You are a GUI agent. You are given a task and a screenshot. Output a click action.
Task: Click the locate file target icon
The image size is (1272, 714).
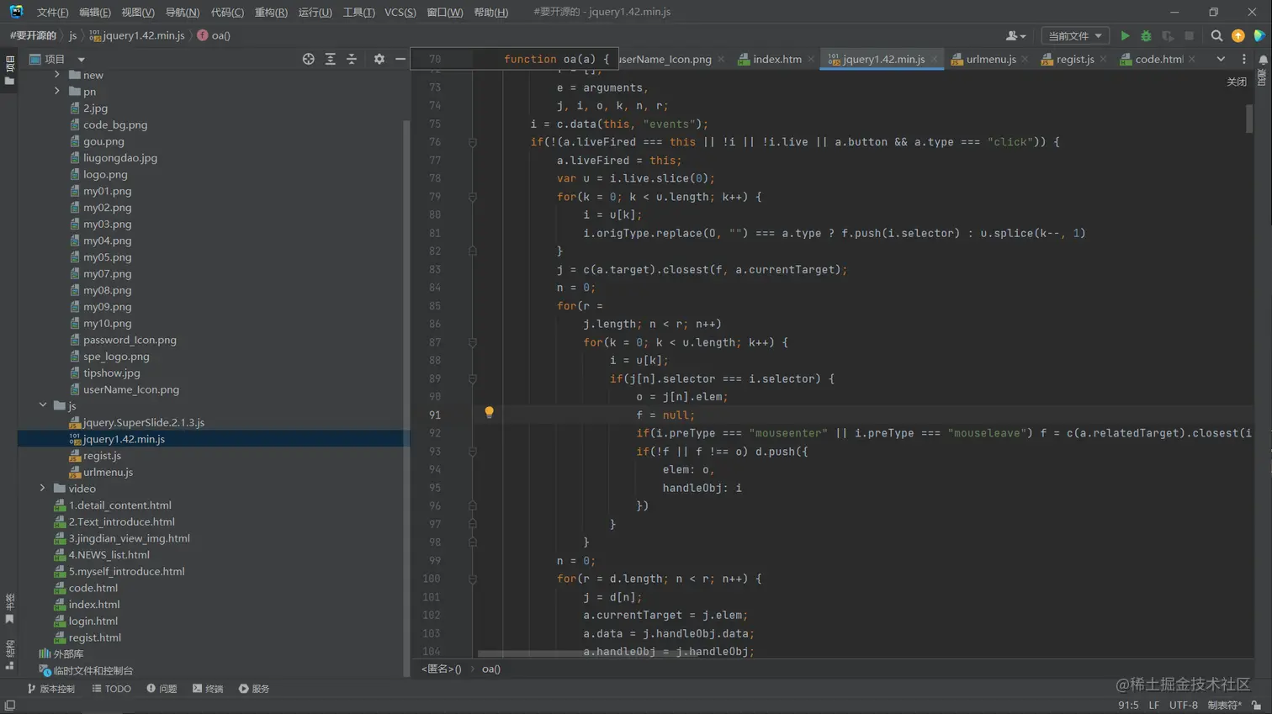tap(309, 59)
